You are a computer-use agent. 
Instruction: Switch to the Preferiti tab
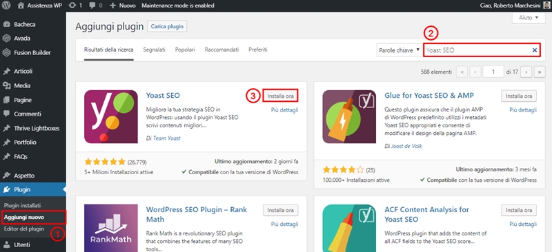click(x=258, y=50)
